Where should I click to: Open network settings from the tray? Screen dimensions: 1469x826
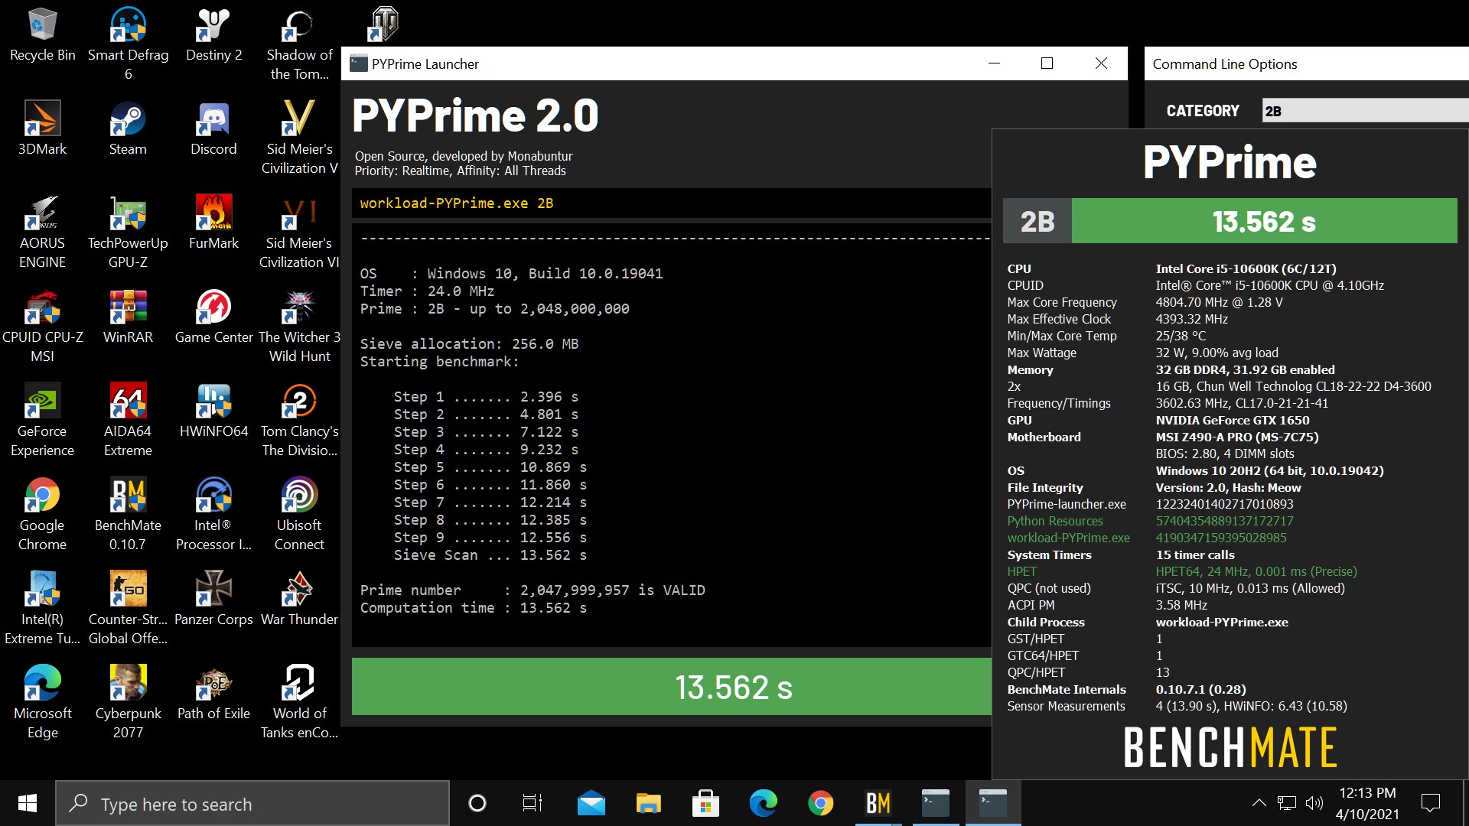tap(1287, 803)
